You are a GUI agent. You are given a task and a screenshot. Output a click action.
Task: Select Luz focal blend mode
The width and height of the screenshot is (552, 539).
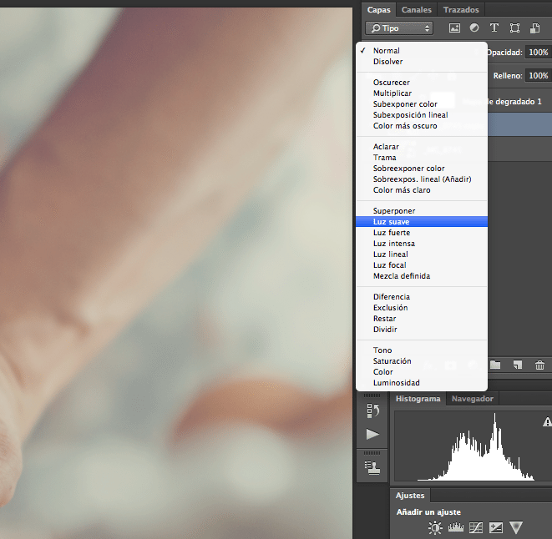click(x=422, y=265)
